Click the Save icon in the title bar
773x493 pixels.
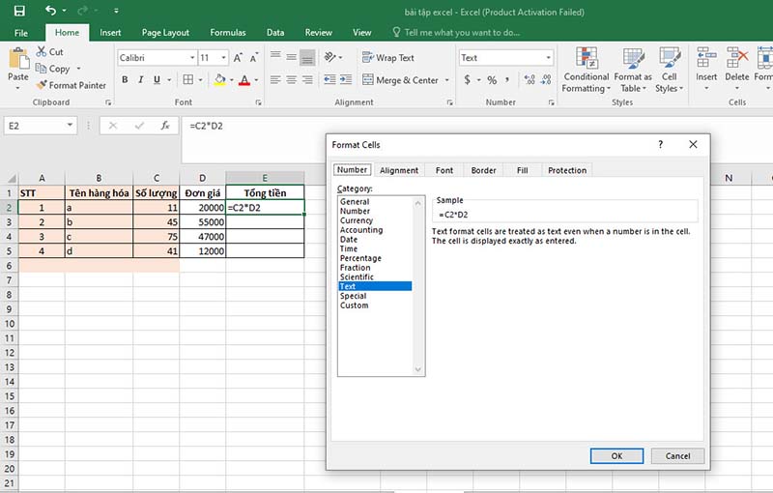pos(19,11)
